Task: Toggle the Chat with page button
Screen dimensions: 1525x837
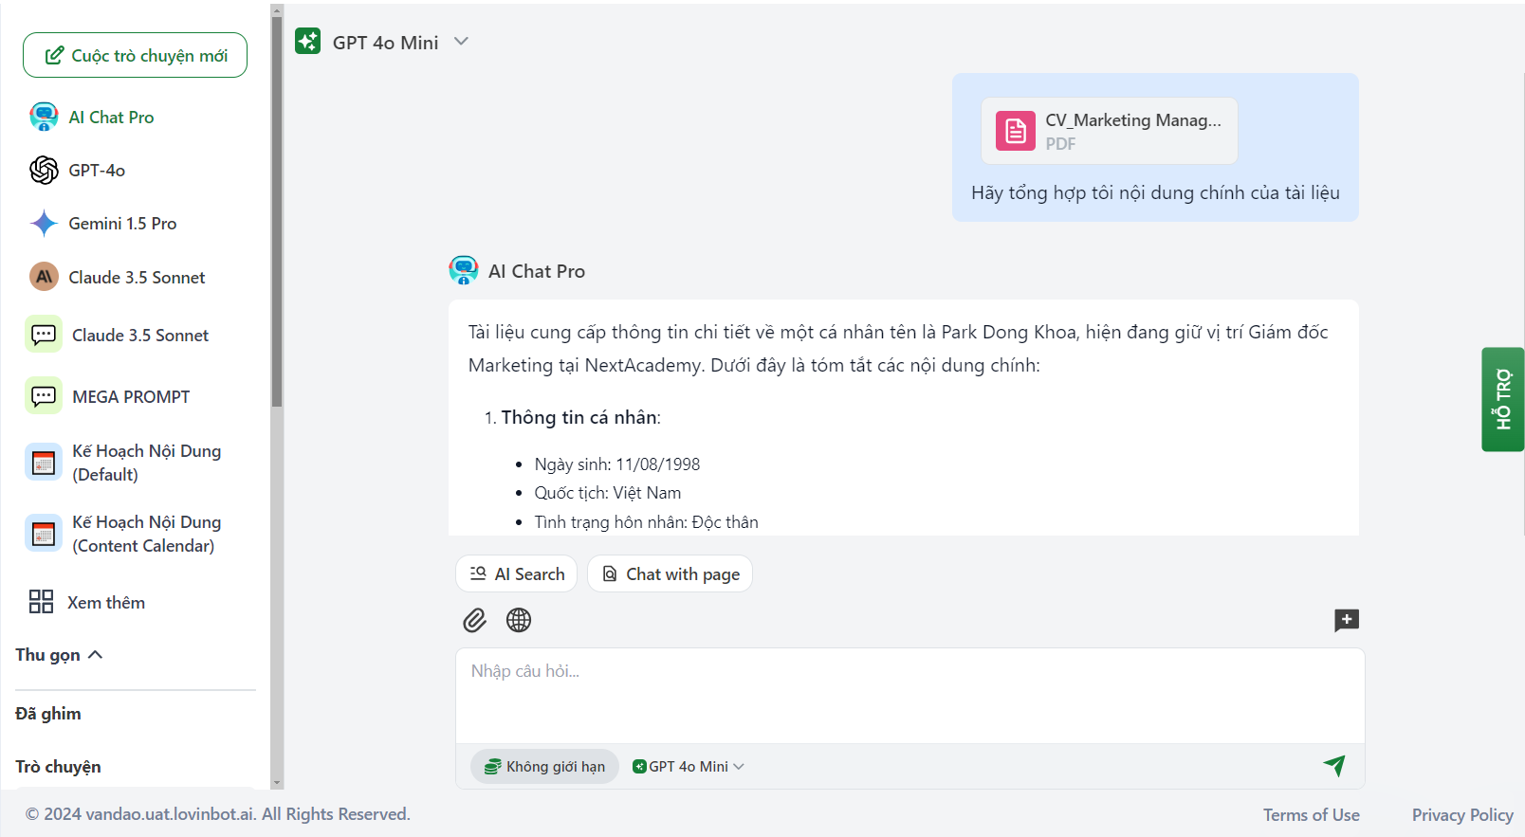Action: (670, 573)
